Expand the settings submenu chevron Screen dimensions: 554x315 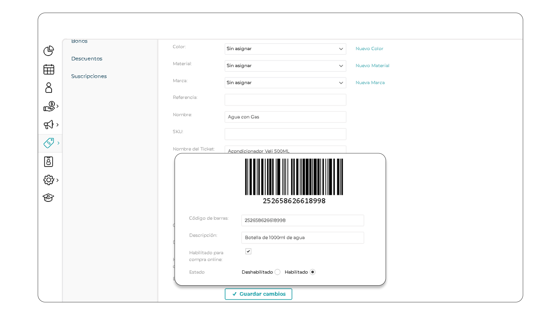[x=57, y=180]
